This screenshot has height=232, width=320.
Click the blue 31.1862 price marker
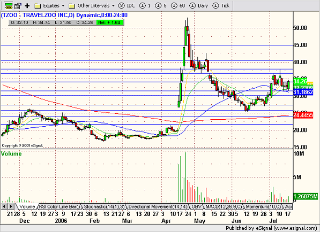(x=303, y=92)
